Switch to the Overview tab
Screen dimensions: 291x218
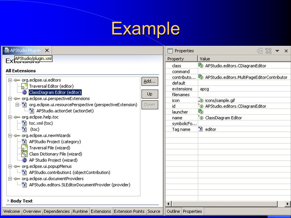(x=32, y=211)
